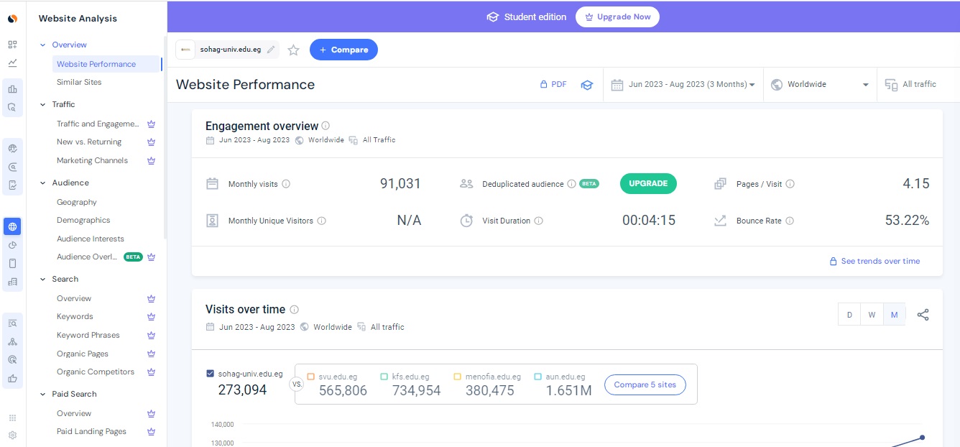
Task: Click the Upgrade Now button
Action: click(x=617, y=17)
